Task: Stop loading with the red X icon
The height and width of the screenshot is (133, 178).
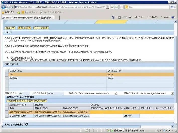Action: coord(121,7)
